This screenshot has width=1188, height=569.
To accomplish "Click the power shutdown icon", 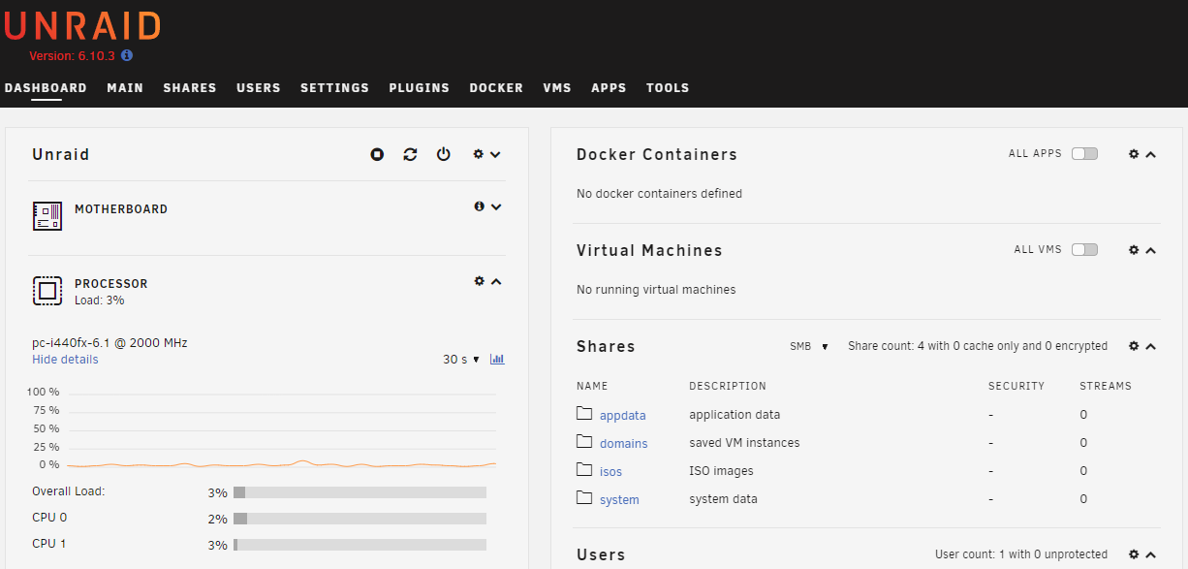I will click(x=443, y=154).
